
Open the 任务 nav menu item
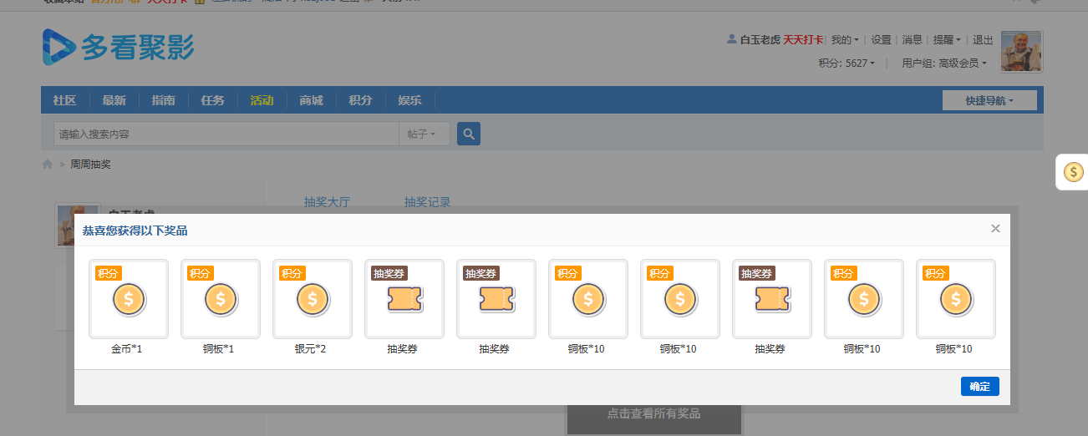pyautogui.click(x=212, y=100)
